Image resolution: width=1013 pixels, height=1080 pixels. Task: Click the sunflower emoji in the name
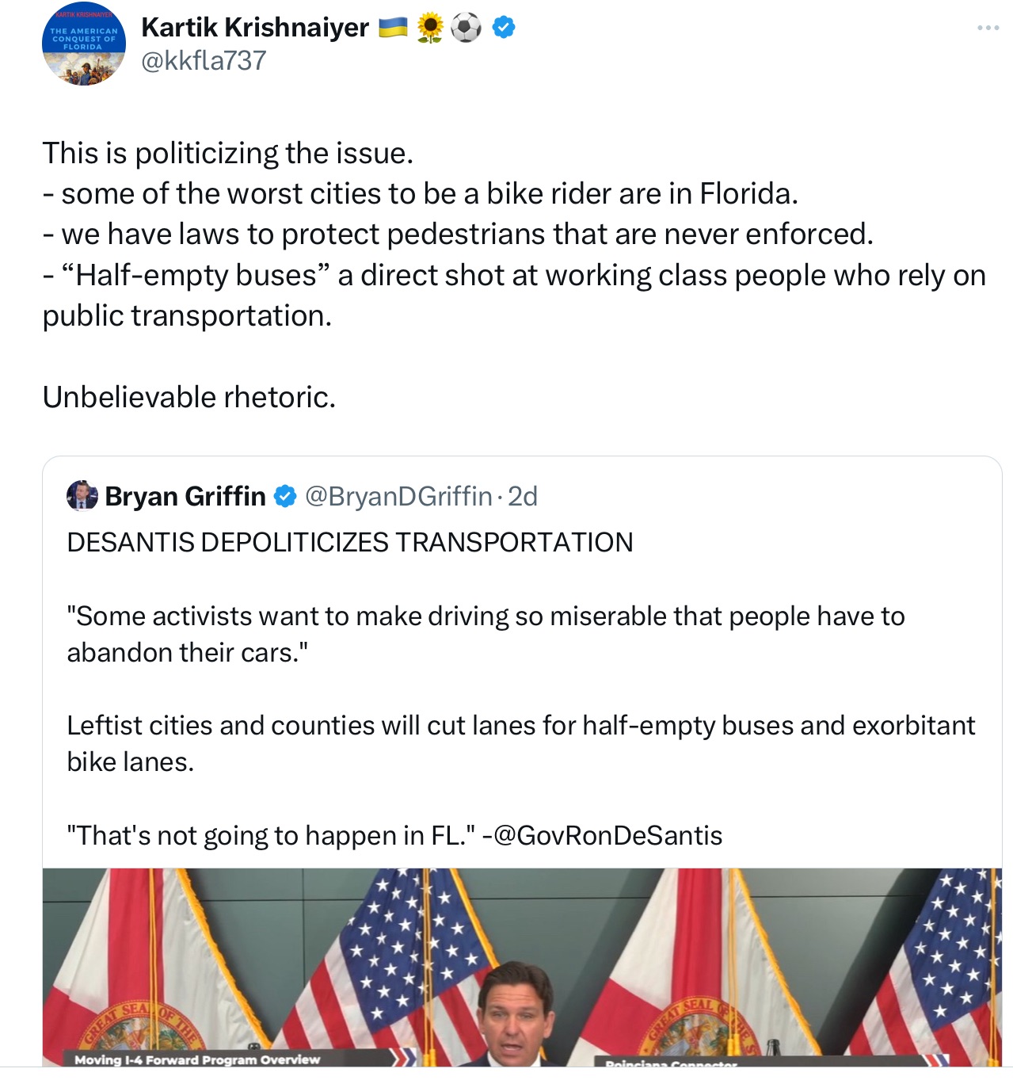pyautogui.click(x=430, y=29)
